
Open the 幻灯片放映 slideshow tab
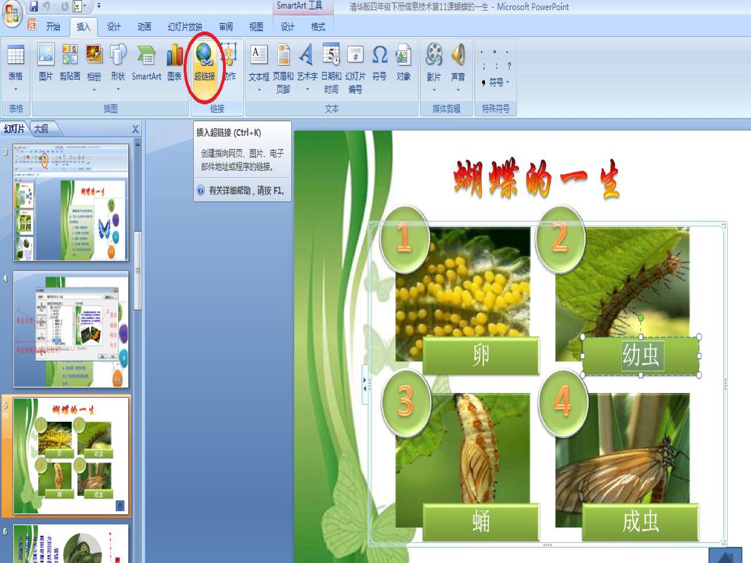coord(185,27)
